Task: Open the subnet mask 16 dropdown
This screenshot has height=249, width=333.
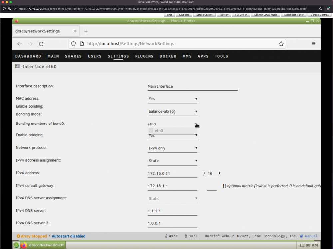Action: click(214, 174)
